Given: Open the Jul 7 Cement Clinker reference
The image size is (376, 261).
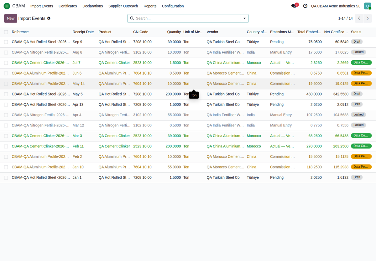Looking at the screenshot, I should click(40, 63).
